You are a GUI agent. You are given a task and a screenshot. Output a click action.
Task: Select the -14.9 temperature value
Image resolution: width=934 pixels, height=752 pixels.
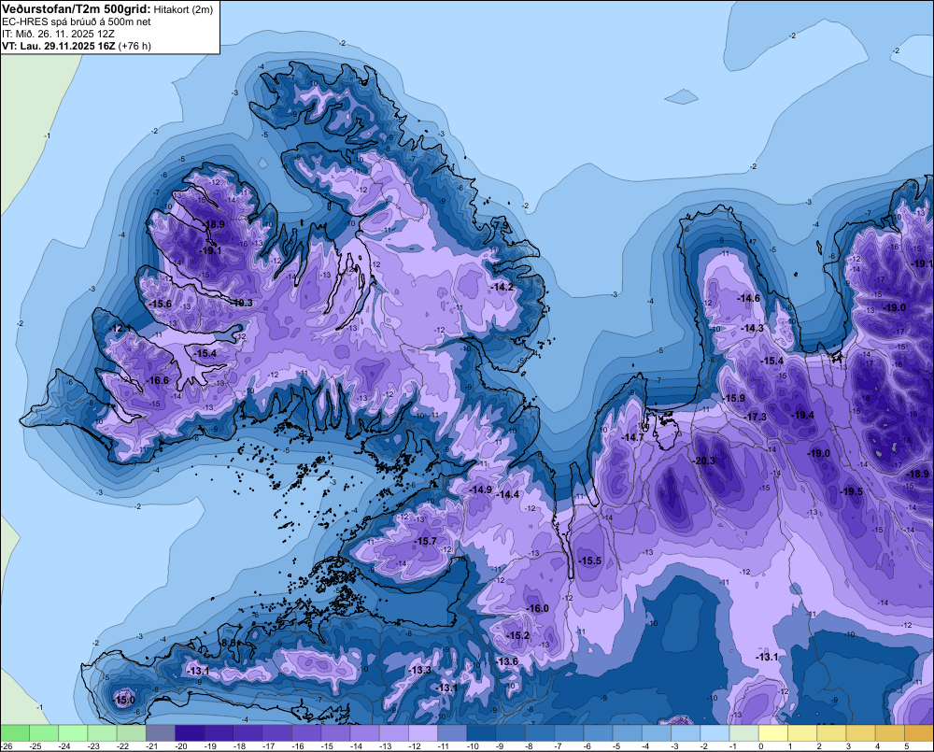click(x=481, y=490)
